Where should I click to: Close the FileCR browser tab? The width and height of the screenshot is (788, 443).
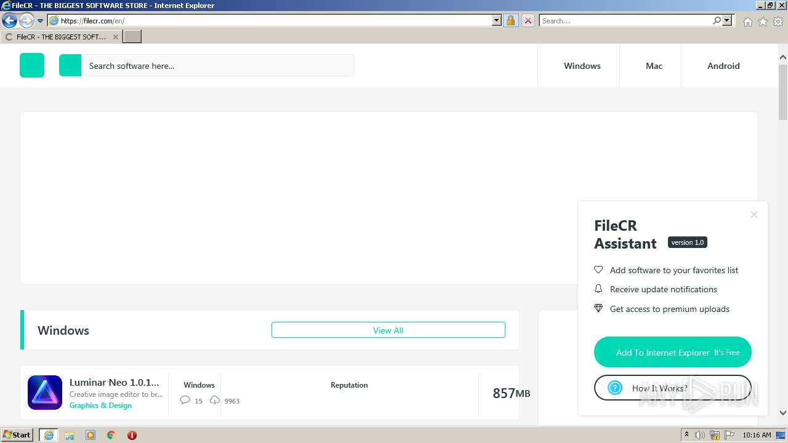(x=115, y=37)
